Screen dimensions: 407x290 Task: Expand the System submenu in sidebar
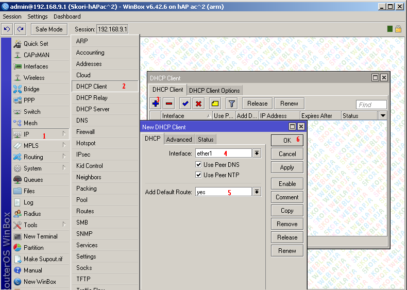(x=41, y=168)
